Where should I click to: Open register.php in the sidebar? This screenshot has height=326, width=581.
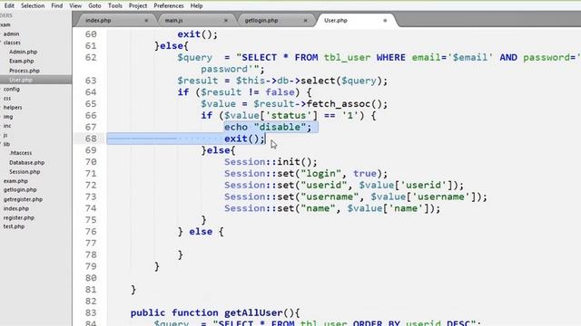point(18,217)
